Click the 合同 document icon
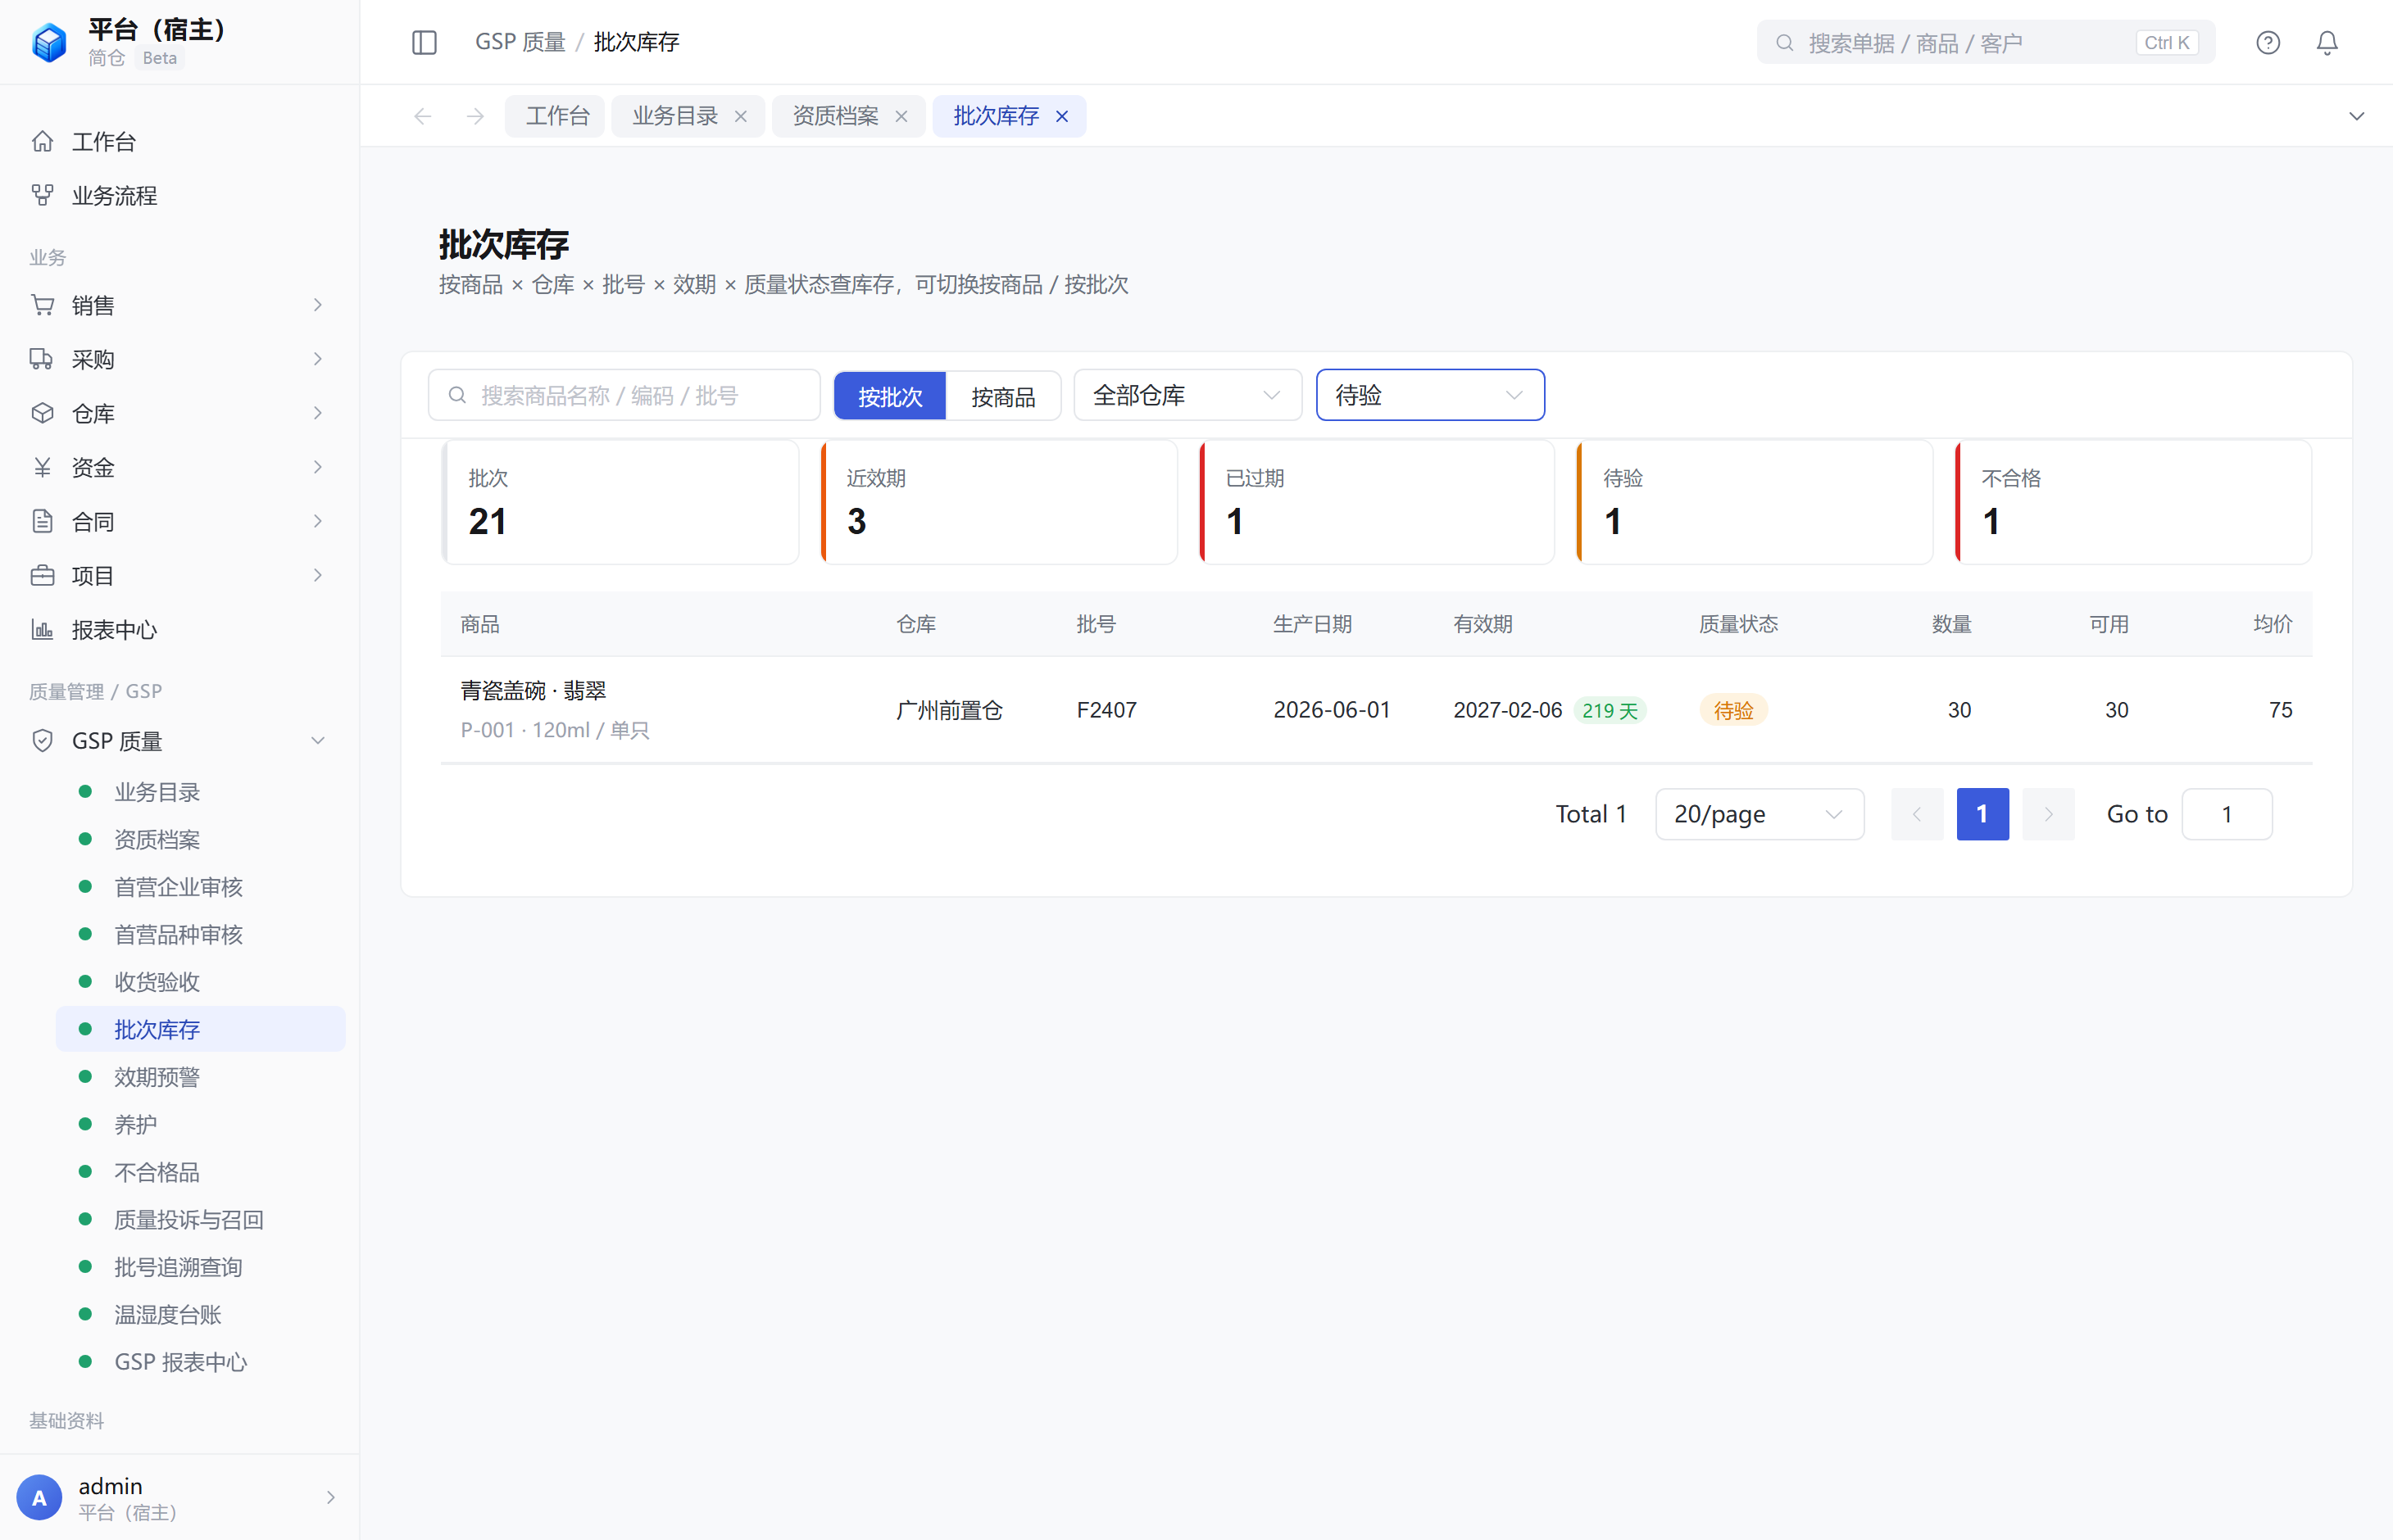This screenshot has height=1540, width=2393. [42, 521]
